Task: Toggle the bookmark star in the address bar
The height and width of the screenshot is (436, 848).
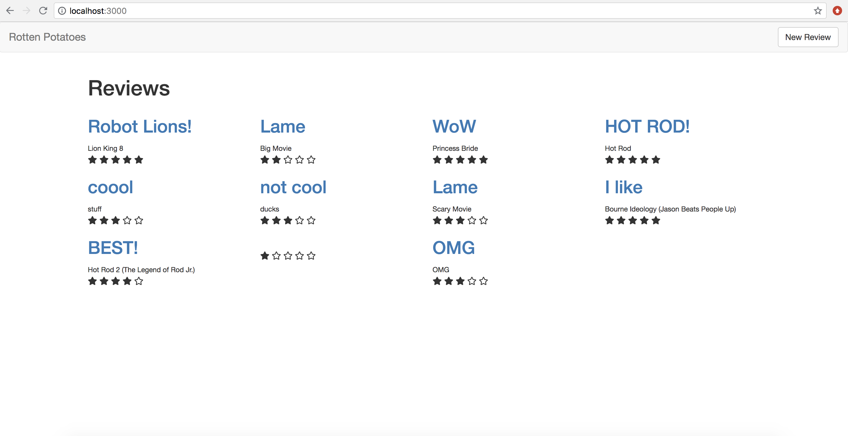Action: pos(818,11)
